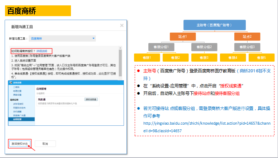Image resolution: width=278 pixels, height=158 pixels.
Task: Open the yingxiao.baidu.com knowledge URL link
Action: (x=207, y=127)
